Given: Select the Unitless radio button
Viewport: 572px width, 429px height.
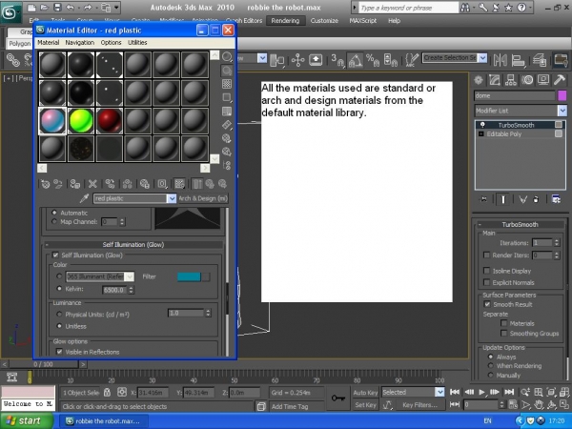Looking at the screenshot, I should click(x=59, y=326).
